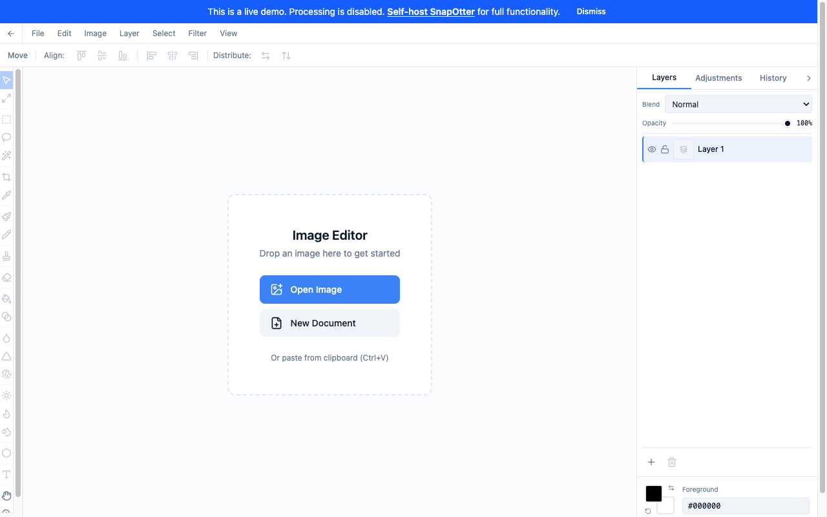Select the Clone Stamp tool
Screen dimensions: 827x517
coord(6,256)
